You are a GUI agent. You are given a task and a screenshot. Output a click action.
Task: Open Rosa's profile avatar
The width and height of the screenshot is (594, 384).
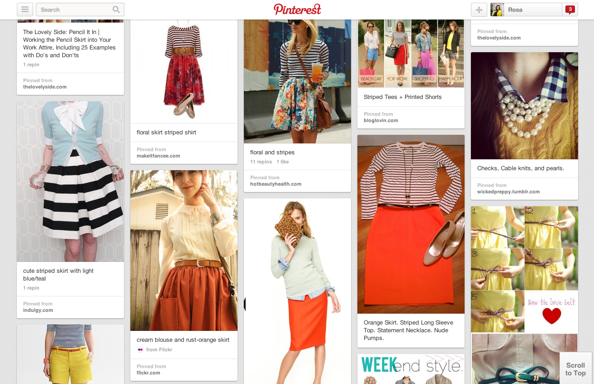pos(497,10)
